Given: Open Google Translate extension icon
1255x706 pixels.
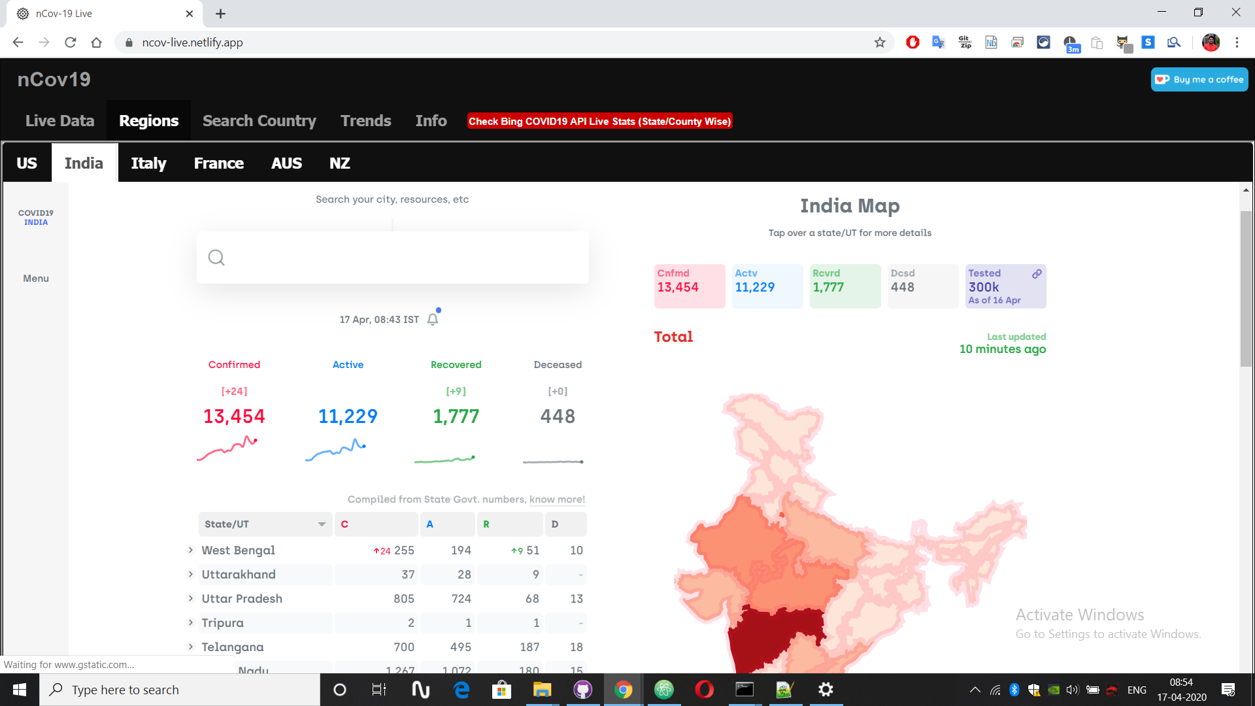Looking at the screenshot, I should pos(939,42).
